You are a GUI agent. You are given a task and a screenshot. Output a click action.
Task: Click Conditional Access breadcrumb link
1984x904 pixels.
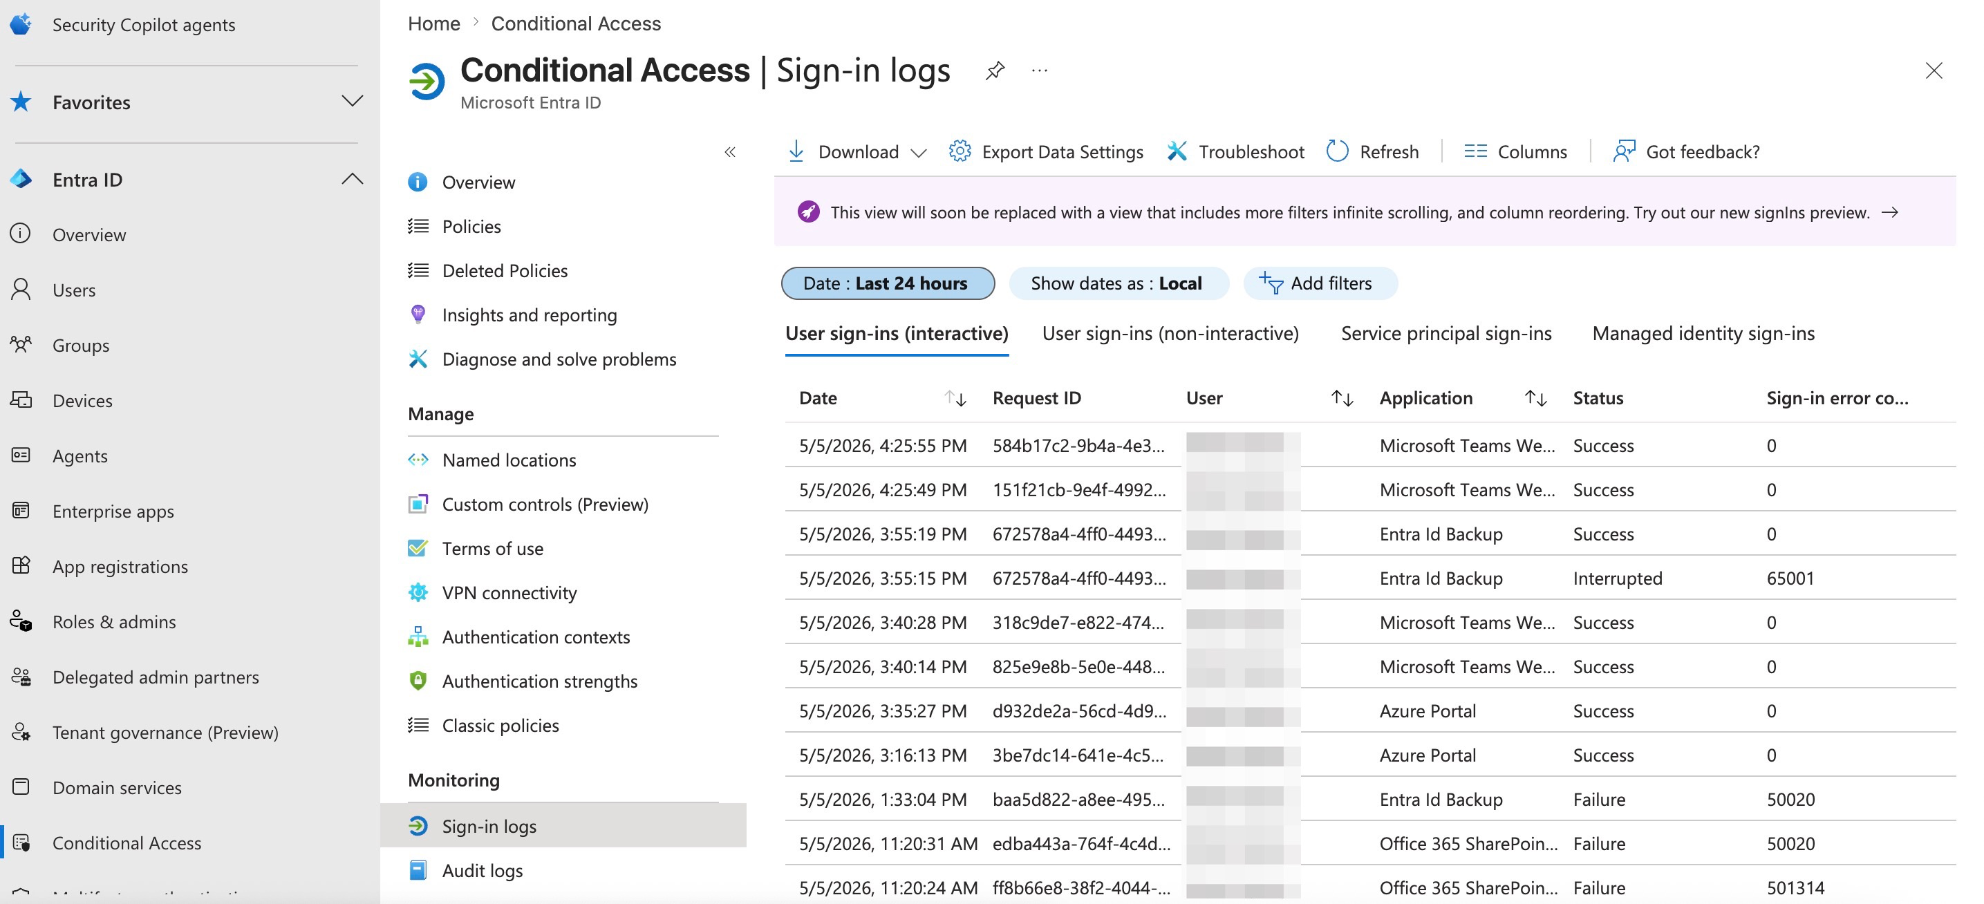point(575,24)
